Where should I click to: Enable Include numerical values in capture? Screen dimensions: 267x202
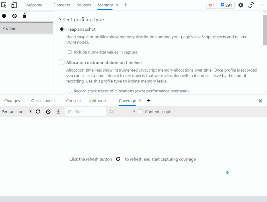pos(69,52)
